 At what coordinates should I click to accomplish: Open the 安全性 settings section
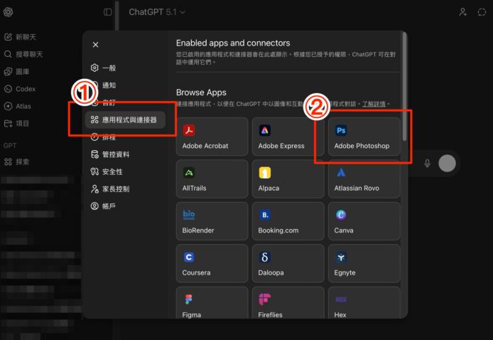[x=112, y=171]
